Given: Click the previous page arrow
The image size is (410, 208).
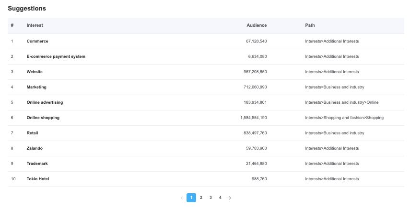Looking at the screenshot, I should (x=182, y=198).
